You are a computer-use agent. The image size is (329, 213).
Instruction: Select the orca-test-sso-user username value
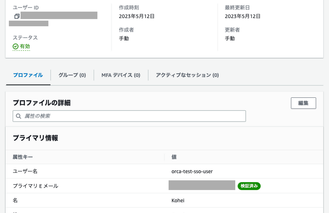click(192, 171)
